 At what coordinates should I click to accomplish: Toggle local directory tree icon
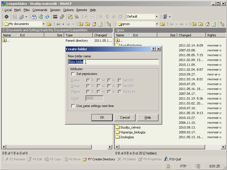tap(109, 24)
